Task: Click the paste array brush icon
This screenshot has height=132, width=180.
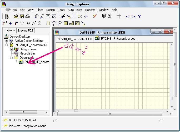Action: click(83, 24)
